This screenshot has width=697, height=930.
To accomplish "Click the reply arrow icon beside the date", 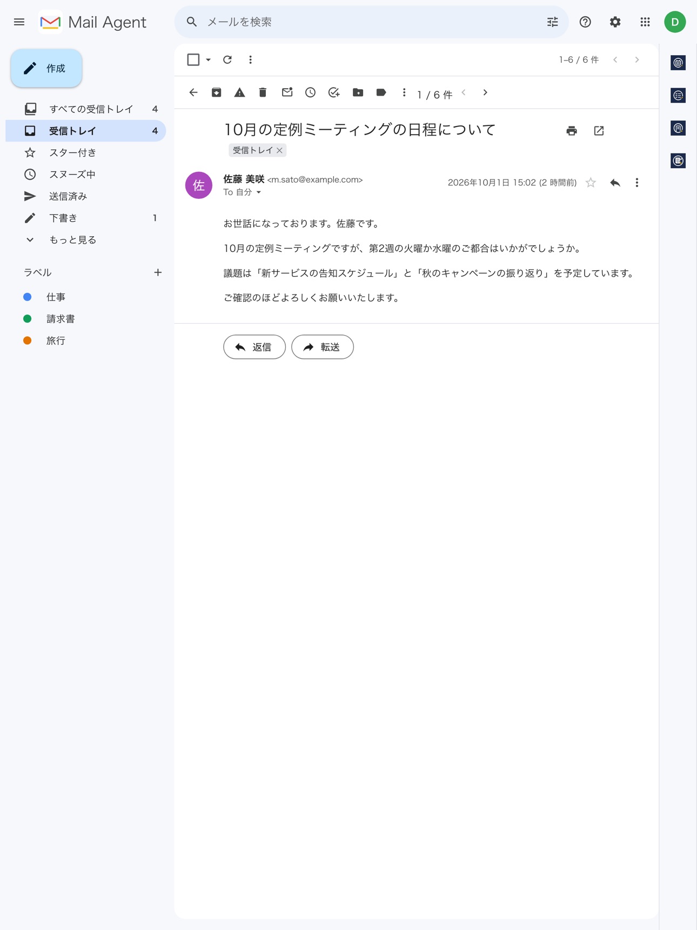I will (x=615, y=183).
